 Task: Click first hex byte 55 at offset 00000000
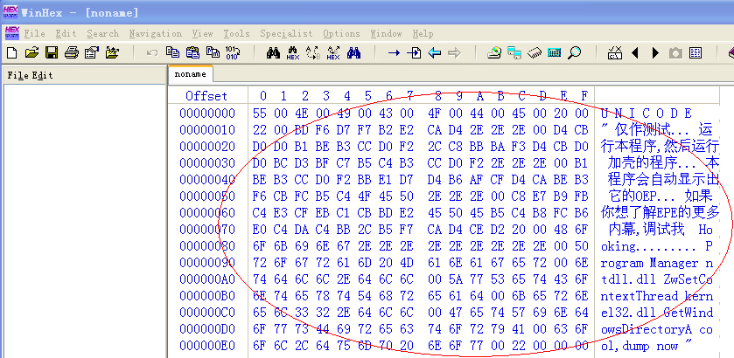pos(260,114)
